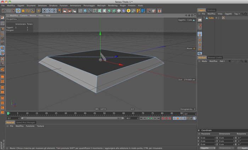Toggle the Z axis lock
Screen dimensions: 248x150
tap(54, 11)
